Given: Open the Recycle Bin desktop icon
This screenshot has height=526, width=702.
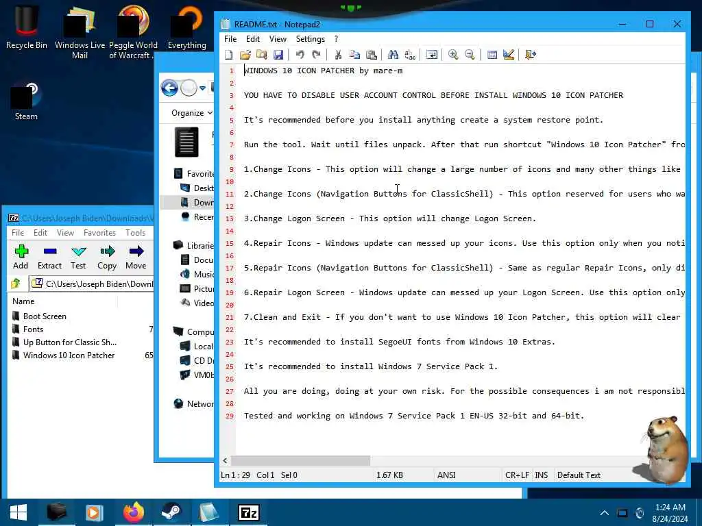Looking at the screenshot, I should point(27,27).
